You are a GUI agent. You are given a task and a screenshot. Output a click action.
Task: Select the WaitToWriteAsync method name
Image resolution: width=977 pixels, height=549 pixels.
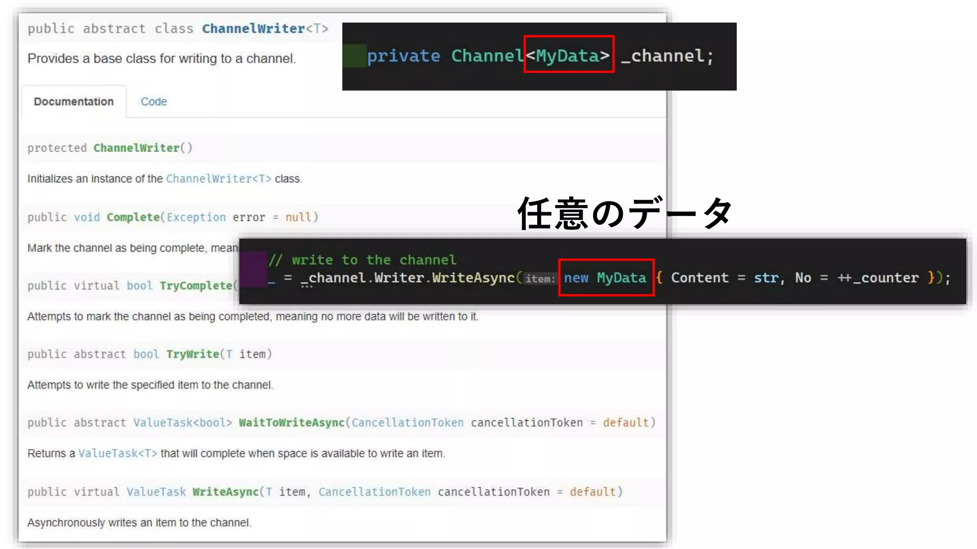pyautogui.click(x=291, y=423)
